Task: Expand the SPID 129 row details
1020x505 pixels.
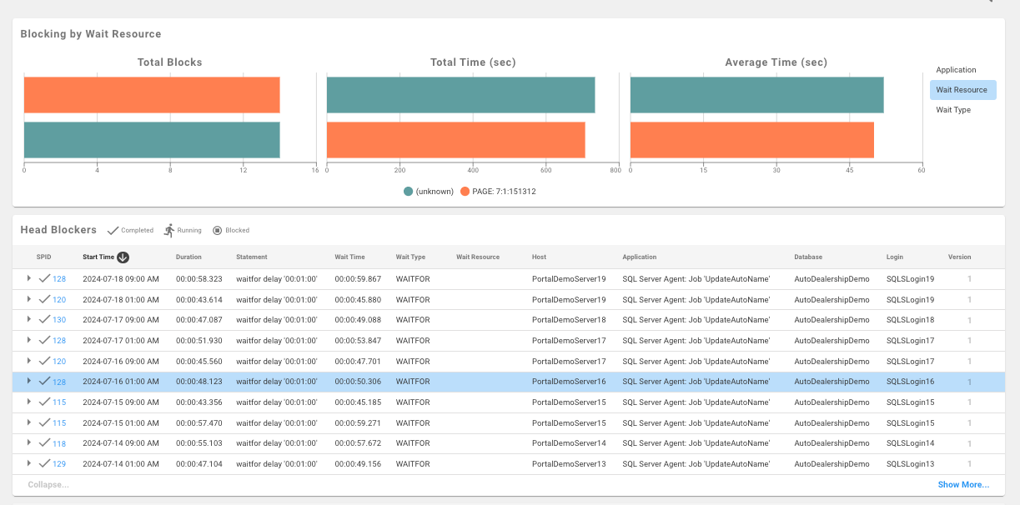Action: 30,464
